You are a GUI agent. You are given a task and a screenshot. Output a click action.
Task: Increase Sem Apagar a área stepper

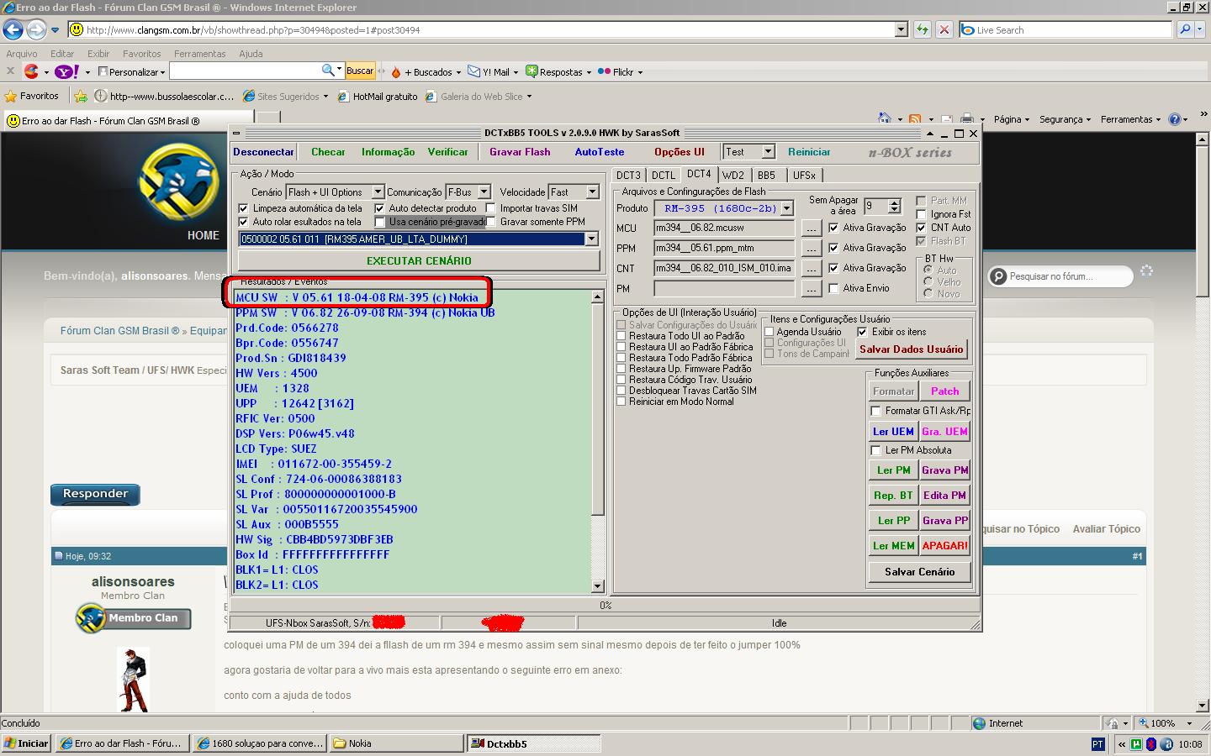[x=895, y=202]
